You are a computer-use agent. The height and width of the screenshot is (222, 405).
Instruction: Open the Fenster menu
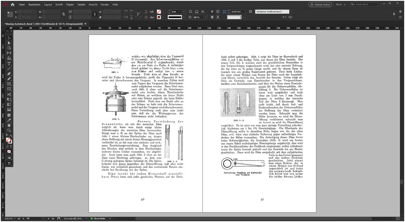pyautogui.click(x=105, y=5)
